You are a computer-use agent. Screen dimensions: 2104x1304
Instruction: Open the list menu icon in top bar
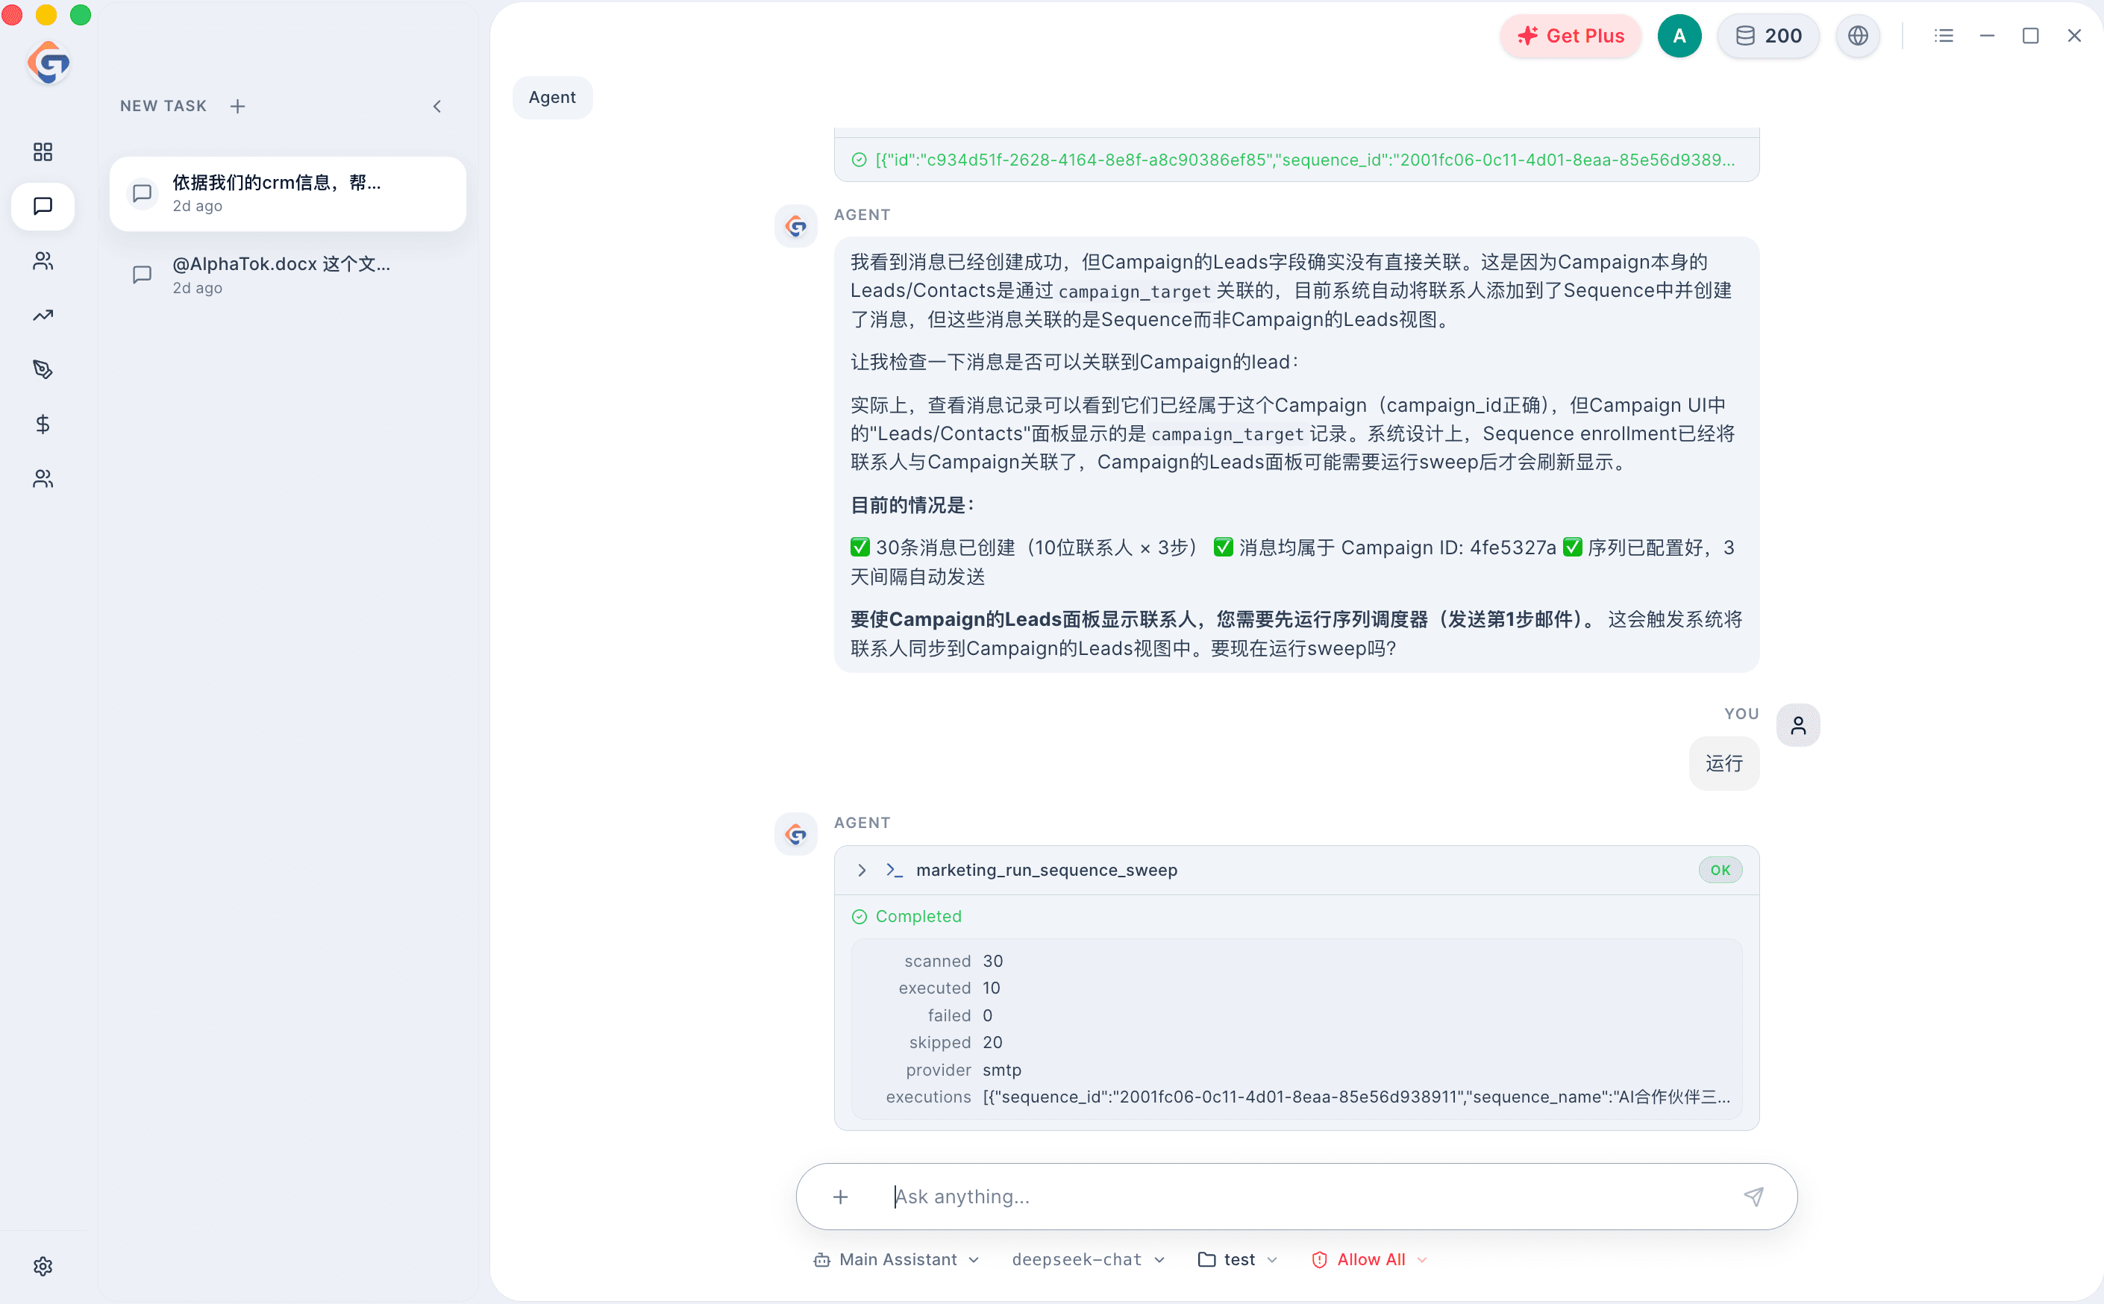(x=1944, y=35)
